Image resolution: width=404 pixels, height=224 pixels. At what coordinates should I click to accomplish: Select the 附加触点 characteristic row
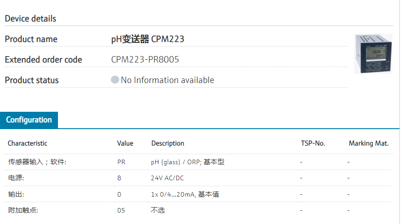tap(23, 210)
